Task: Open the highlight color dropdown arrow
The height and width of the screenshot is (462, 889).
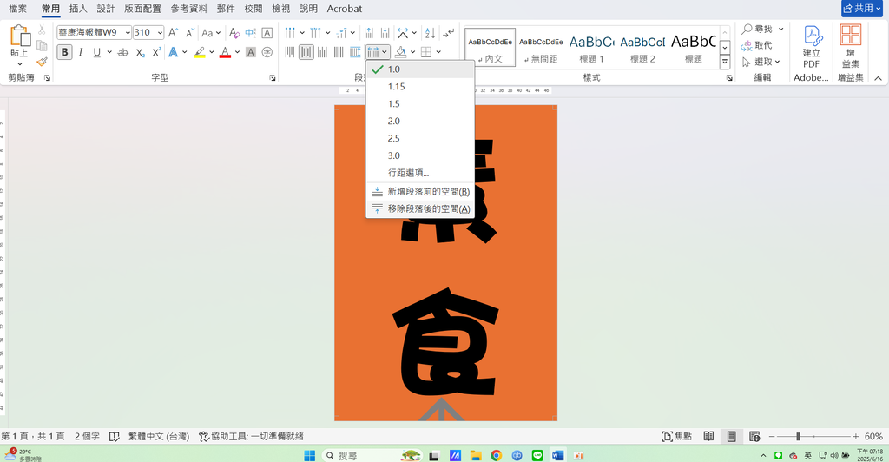Action: click(x=212, y=52)
